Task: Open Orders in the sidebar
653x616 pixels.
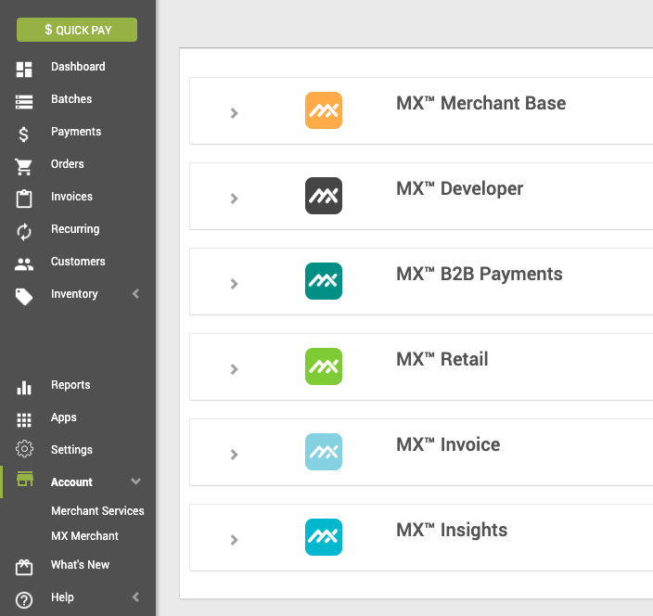Action: point(67,164)
